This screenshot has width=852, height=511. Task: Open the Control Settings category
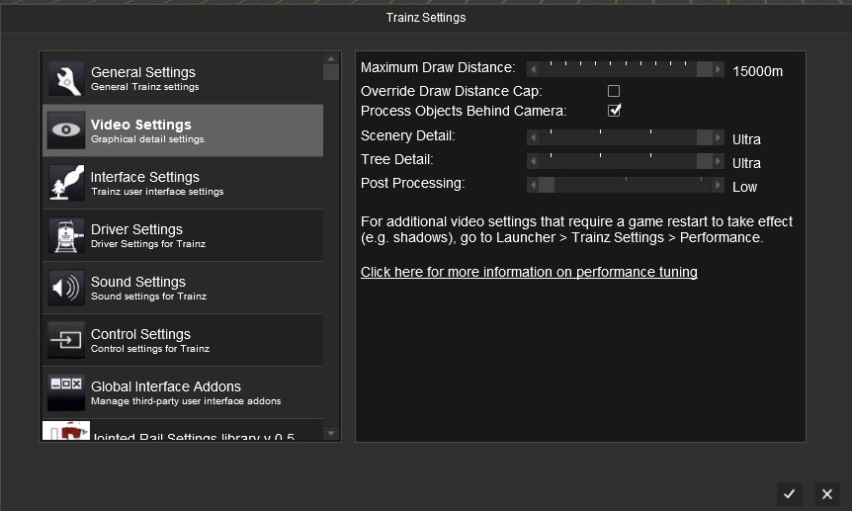point(183,340)
